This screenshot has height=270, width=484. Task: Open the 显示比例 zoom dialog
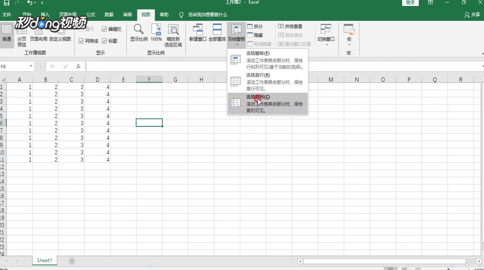pyautogui.click(x=138, y=33)
